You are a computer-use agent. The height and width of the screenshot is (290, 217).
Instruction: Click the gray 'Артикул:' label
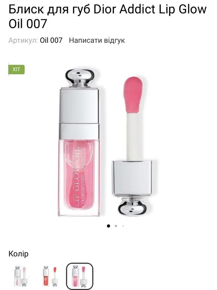pos(23,40)
